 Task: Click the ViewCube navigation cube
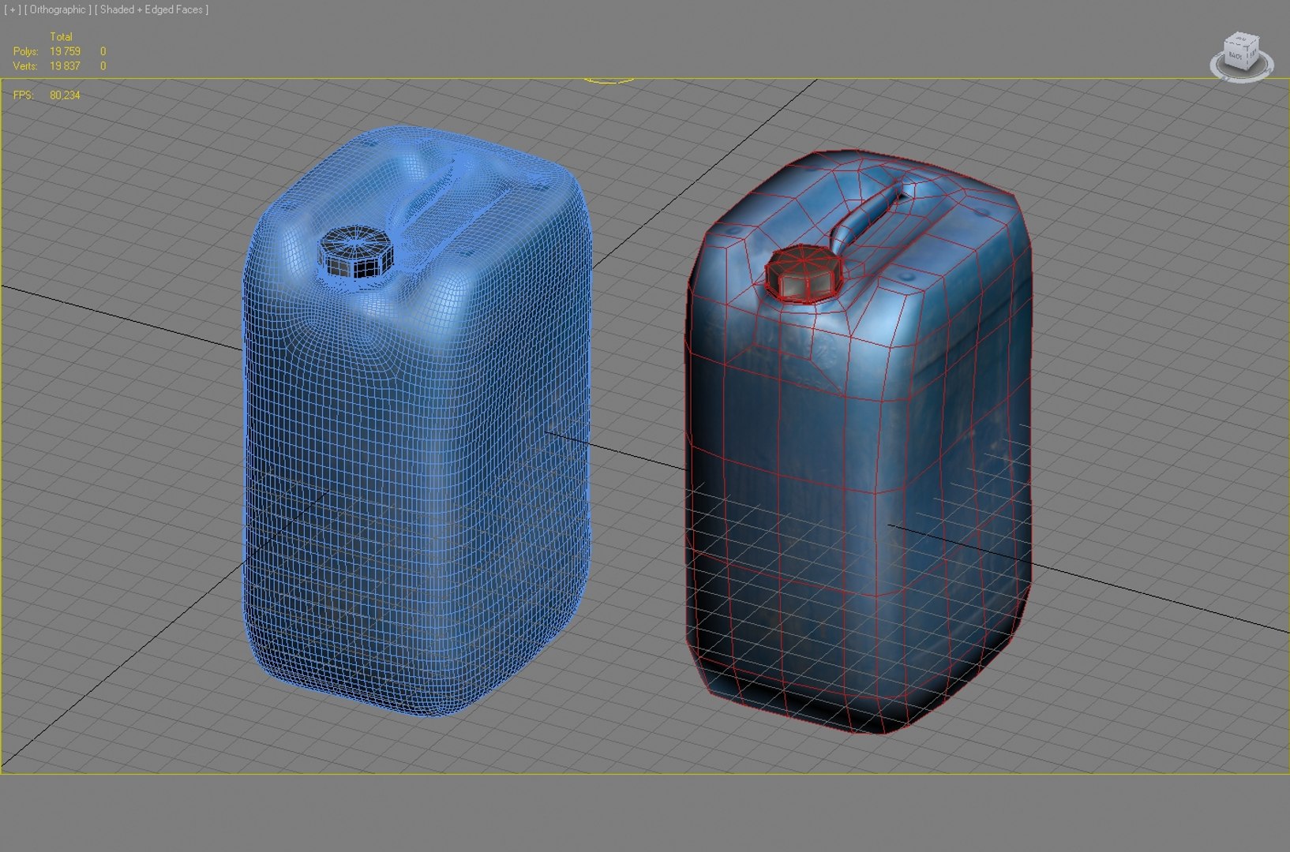1241,50
